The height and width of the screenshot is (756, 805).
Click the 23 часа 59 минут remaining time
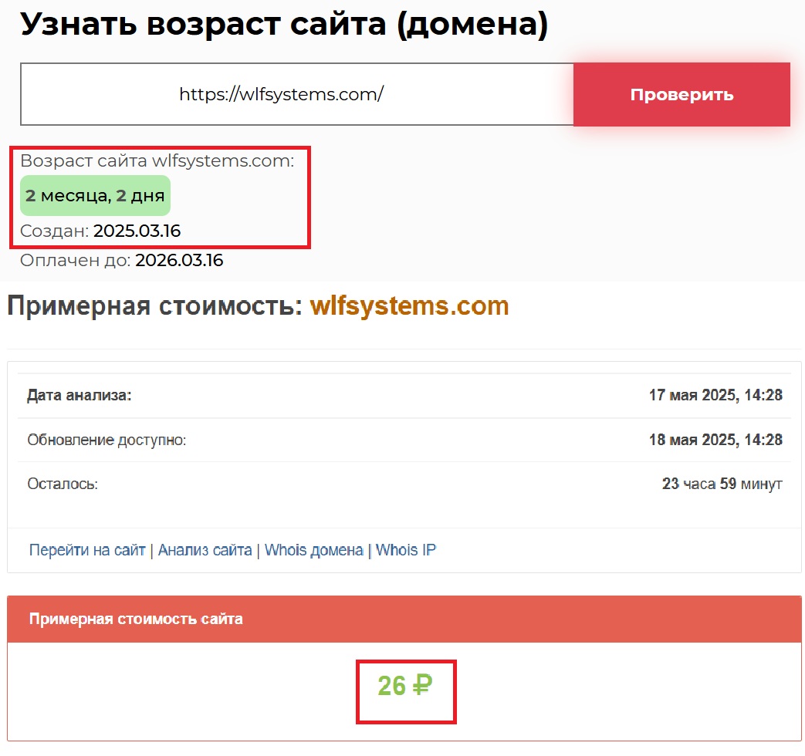point(722,484)
